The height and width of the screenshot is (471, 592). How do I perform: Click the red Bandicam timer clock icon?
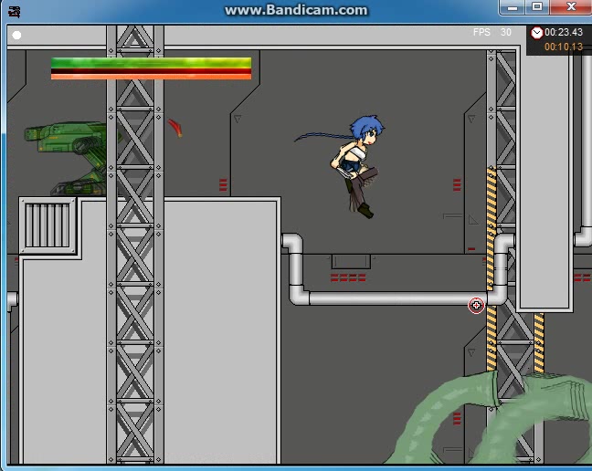(x=536, y=33)
